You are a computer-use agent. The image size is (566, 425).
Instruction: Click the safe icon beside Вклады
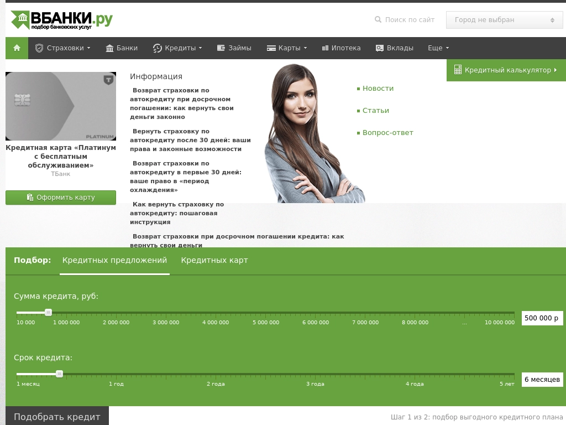pyautogui.click(x=380, y=48)
